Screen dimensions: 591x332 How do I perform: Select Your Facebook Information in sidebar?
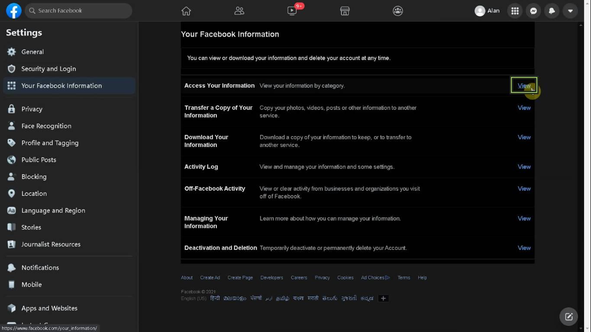[69, 86]
